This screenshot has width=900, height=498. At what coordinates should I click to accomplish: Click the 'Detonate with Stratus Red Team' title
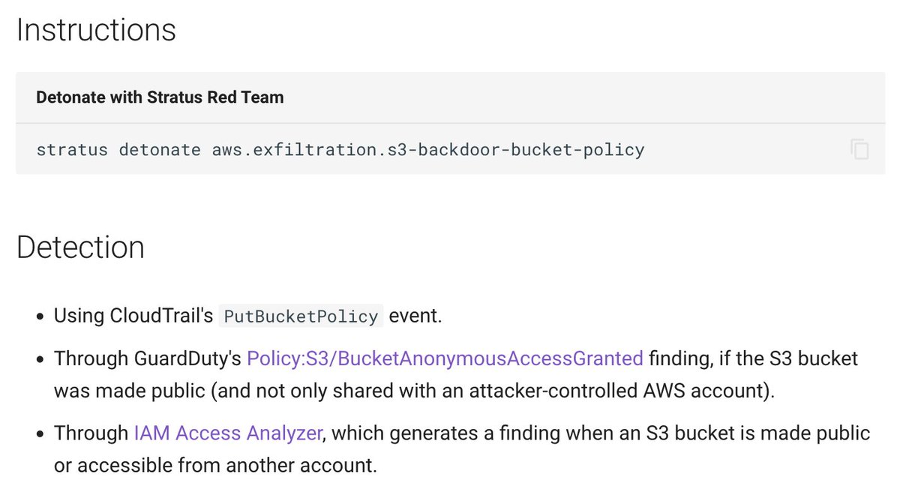coord(160,97)
